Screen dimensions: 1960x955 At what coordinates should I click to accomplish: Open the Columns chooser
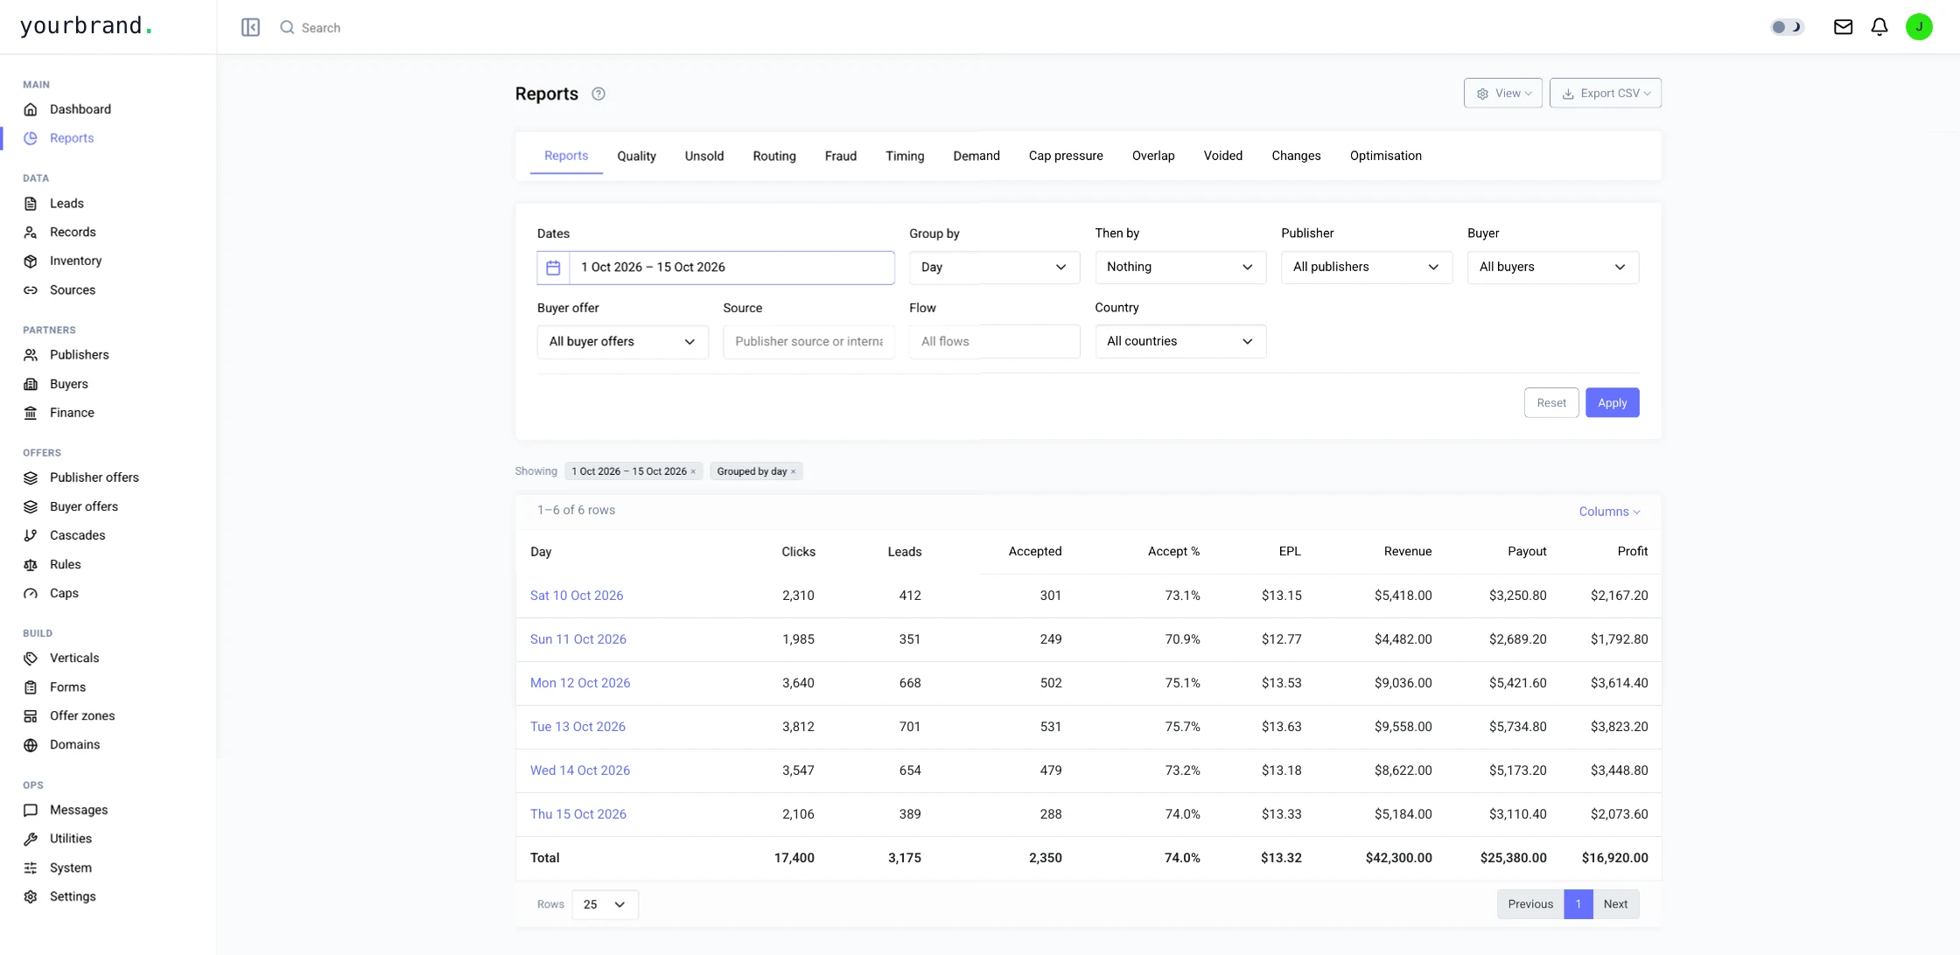point(1609,512)
